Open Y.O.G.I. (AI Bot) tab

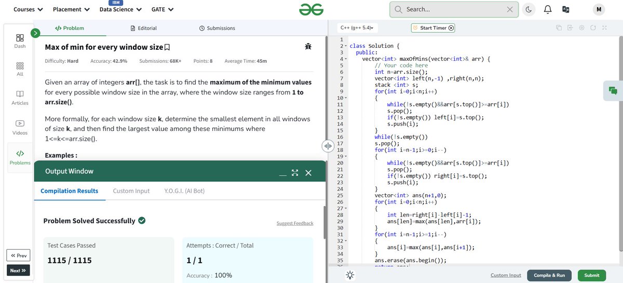point(184,191)
